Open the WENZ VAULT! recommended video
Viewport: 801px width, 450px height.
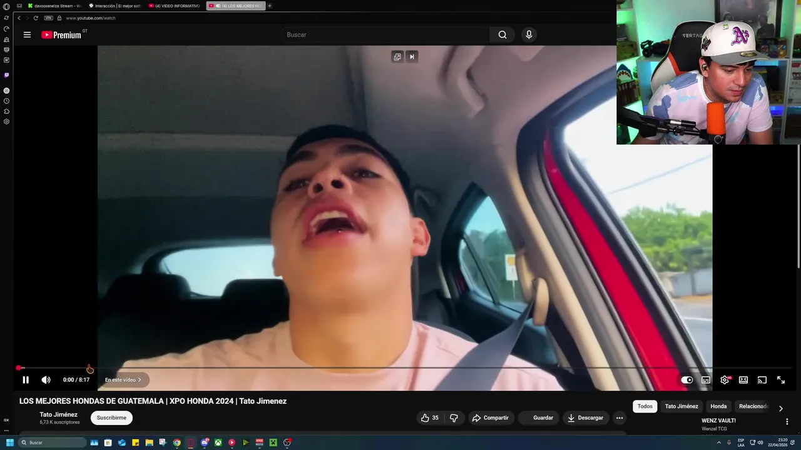point(718,421)
